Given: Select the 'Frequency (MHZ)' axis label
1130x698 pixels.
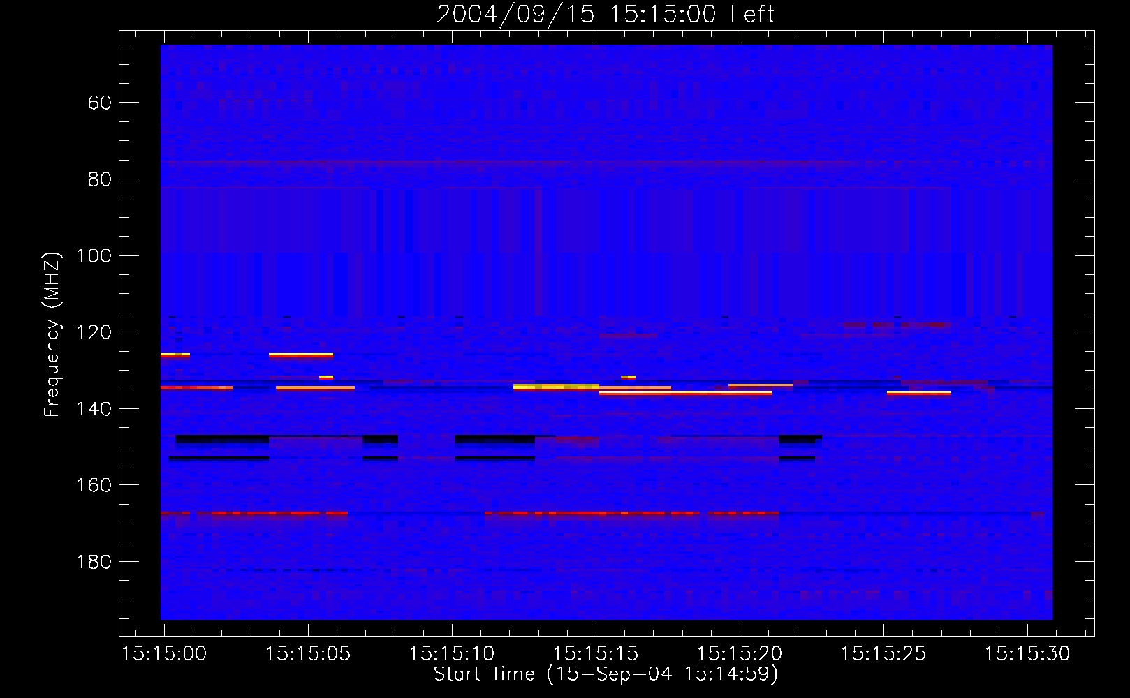Looking at the screenshot, I should (52, 334).
